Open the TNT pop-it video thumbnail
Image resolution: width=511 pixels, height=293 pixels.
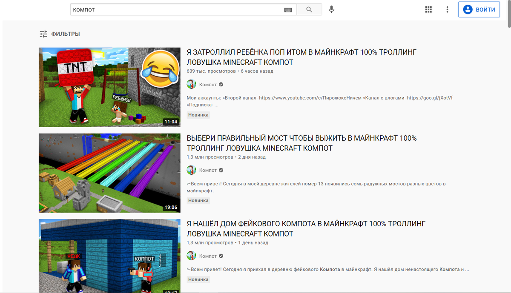(109, 87)
